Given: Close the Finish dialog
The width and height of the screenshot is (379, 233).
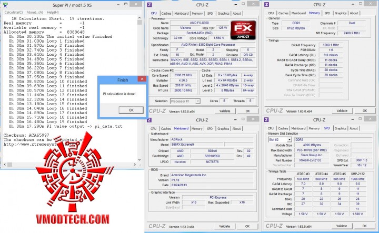Looking at the screenshot, I should (142, 79).
